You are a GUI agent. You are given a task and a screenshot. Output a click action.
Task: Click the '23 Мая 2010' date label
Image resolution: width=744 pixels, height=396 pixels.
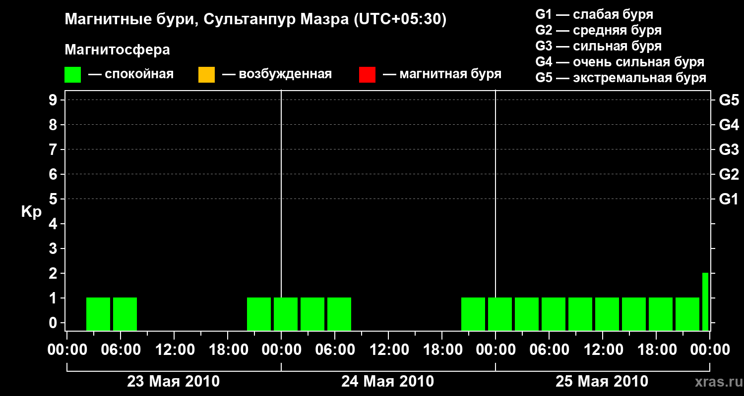pyautogui.click(x=174, y=381)
